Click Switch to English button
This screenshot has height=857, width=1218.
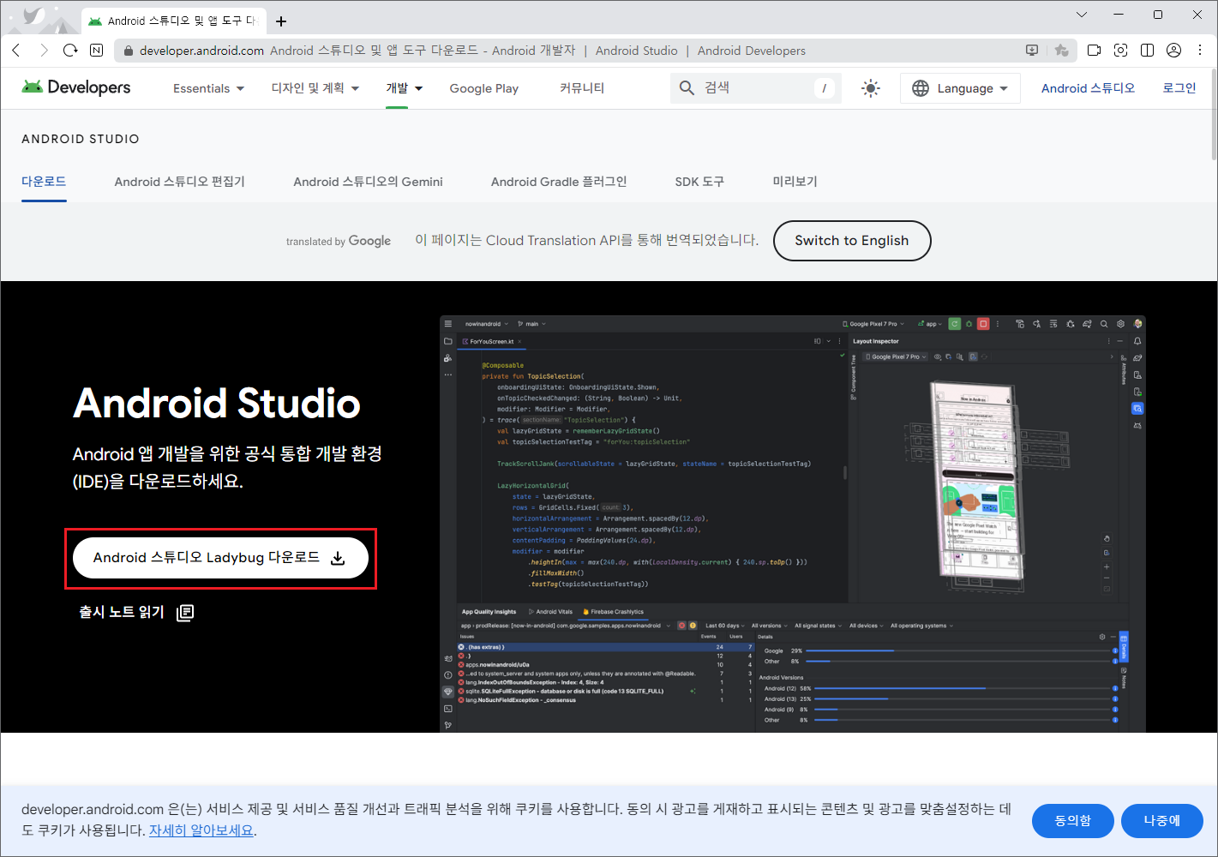pos(852,241)
